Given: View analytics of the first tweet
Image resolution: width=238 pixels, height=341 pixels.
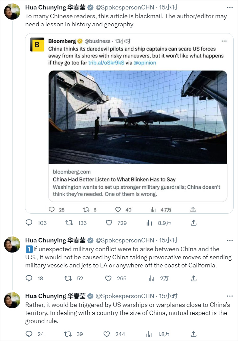Looking at the screenshot, I should tap(149, 223).
